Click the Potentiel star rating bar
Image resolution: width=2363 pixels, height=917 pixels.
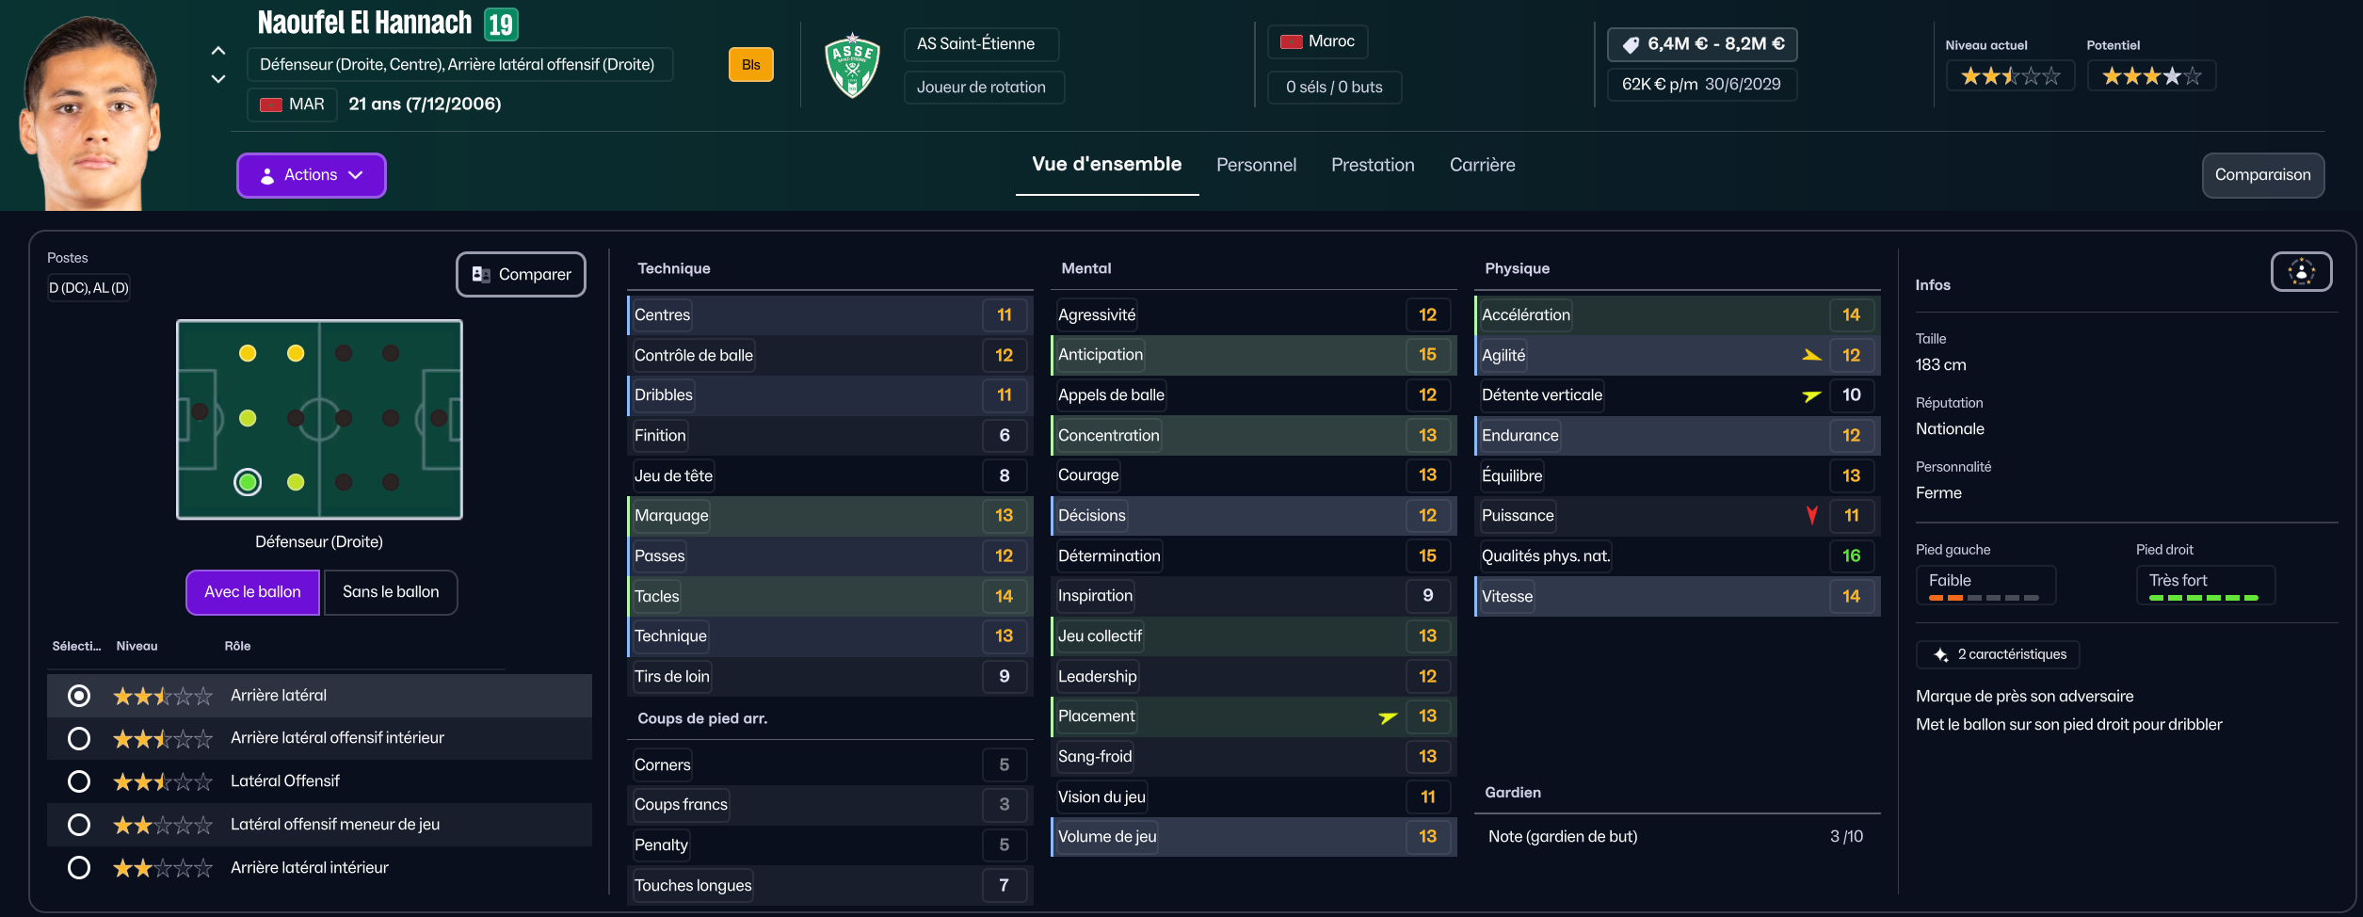[x=2151, y=76]
